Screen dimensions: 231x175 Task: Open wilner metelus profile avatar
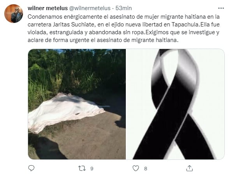coord(14,14)
